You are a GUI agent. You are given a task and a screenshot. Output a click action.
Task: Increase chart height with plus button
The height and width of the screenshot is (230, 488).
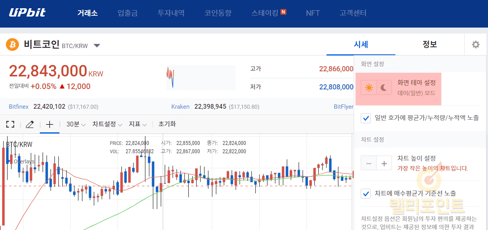tap(384, 163)
